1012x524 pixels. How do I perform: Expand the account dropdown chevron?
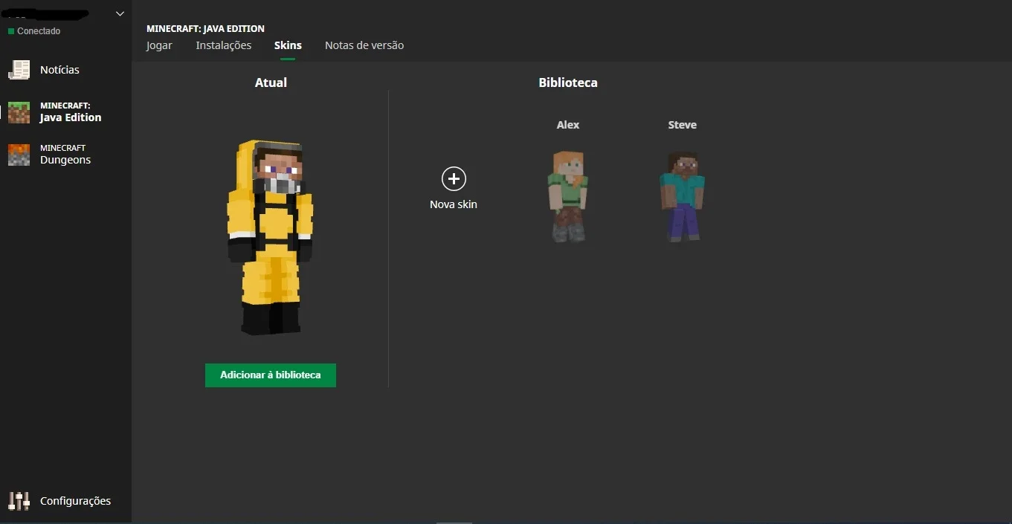click(x=120, y=14)
